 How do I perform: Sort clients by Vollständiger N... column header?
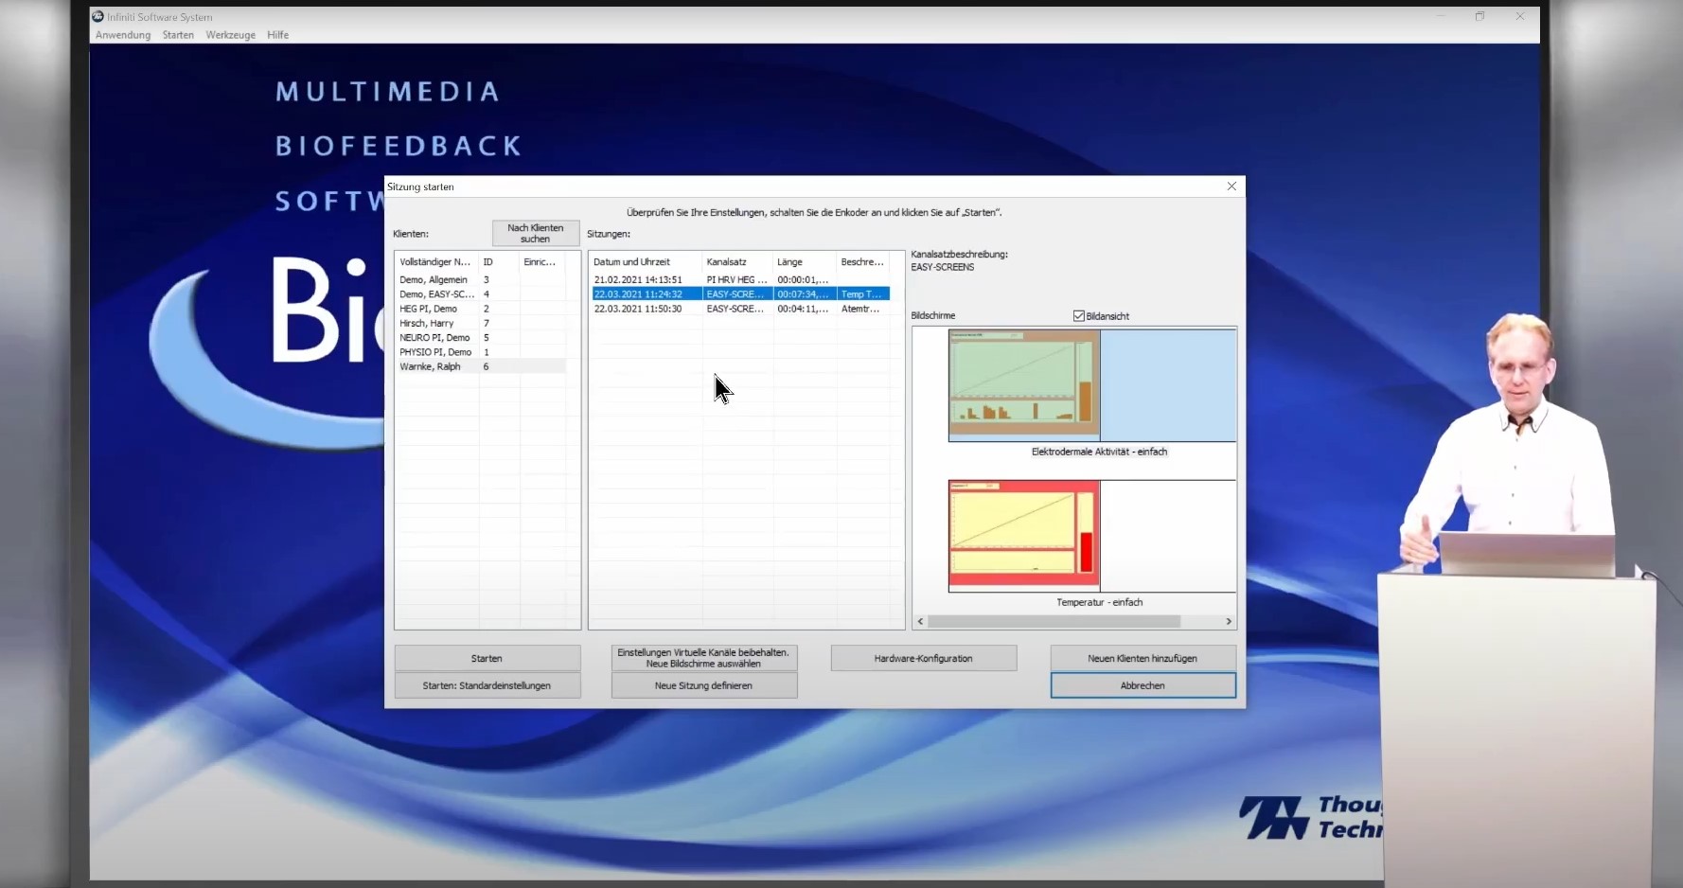436,262
